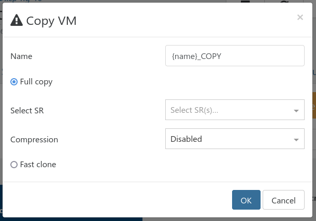Image resolution: width=316 pixels, height=221 pixels.
Task: Click the Select SR label
Action: (x=27, y=110)
